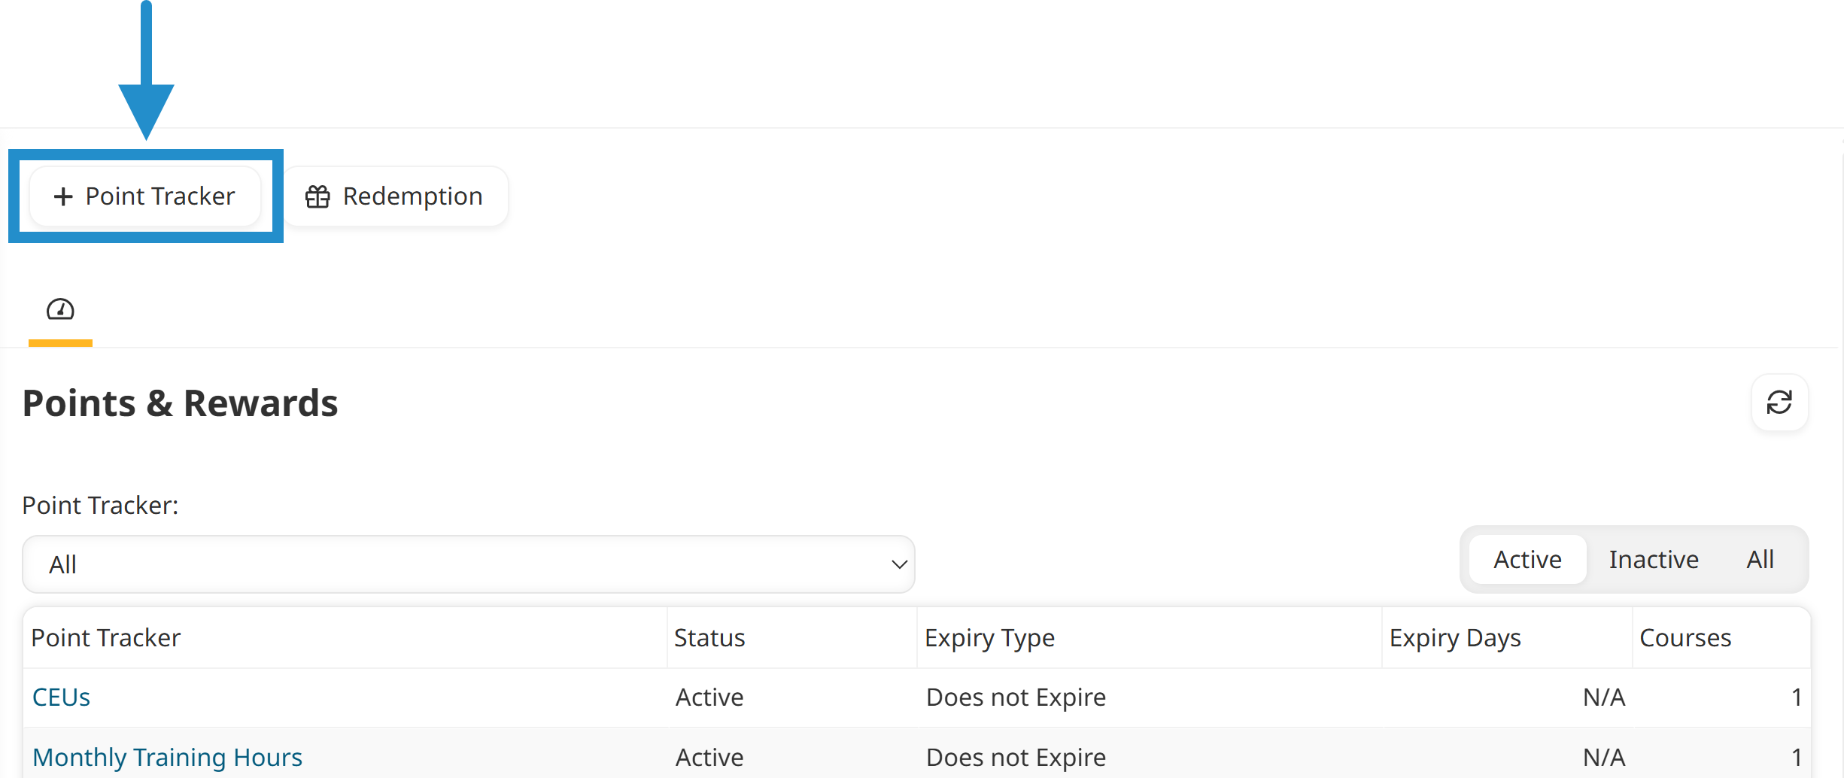Switch the status filter to Active

point(1527,560)
